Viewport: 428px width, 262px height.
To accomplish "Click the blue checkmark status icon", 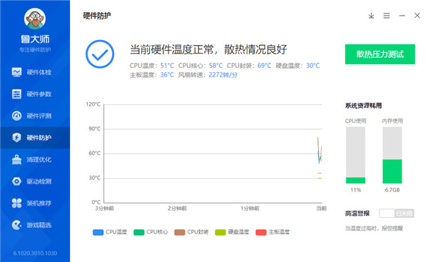I will tap(100, 54).
